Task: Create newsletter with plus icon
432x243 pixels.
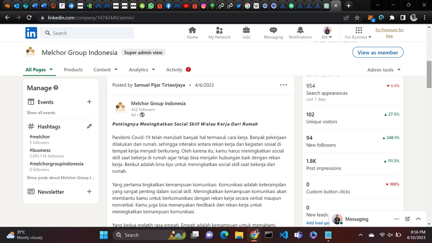Action: [89, 192]
